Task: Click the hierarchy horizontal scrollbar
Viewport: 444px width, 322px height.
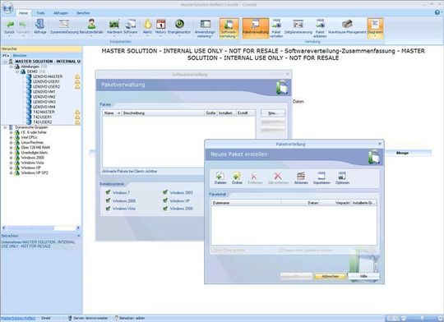Action: point(41,228)
